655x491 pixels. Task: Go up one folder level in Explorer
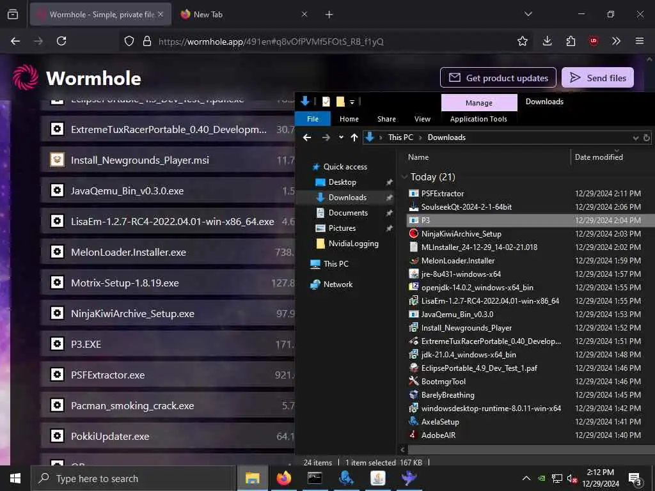[354, 137]
